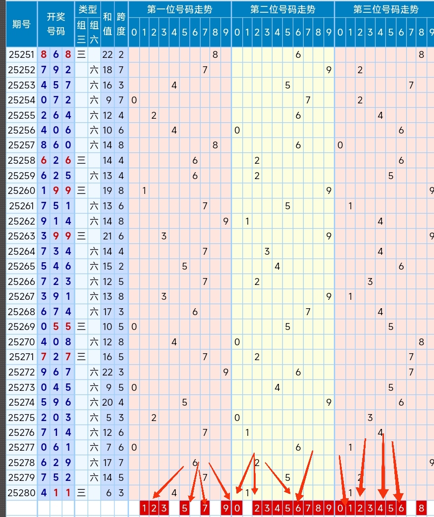Image resolution: width=434 pixels, height=517 pixels.
Task: Select red box 3 under third-position trend
Action: [x=370, y=508]
